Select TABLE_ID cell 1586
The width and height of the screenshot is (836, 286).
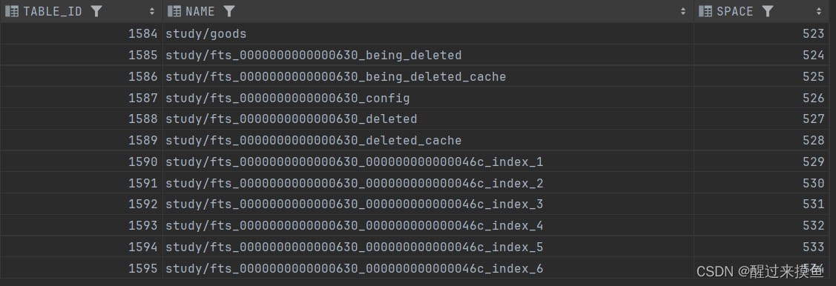click(81, 76)
